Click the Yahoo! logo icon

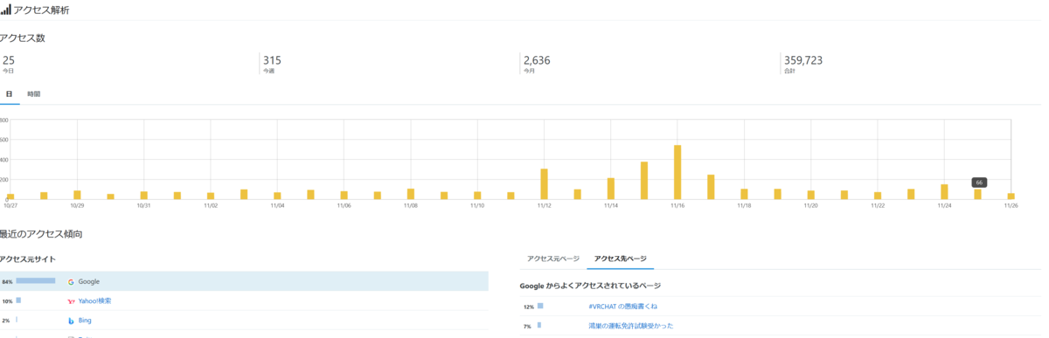(x=71, y=301)
